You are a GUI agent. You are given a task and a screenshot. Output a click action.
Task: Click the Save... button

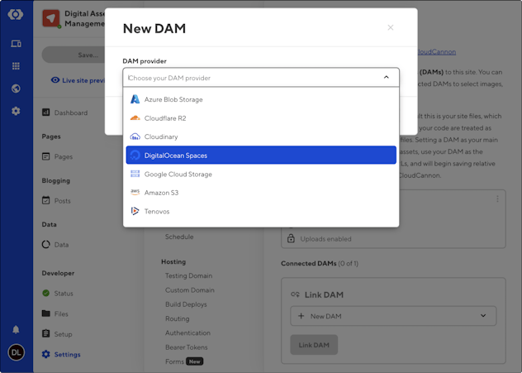click(74, 55)
